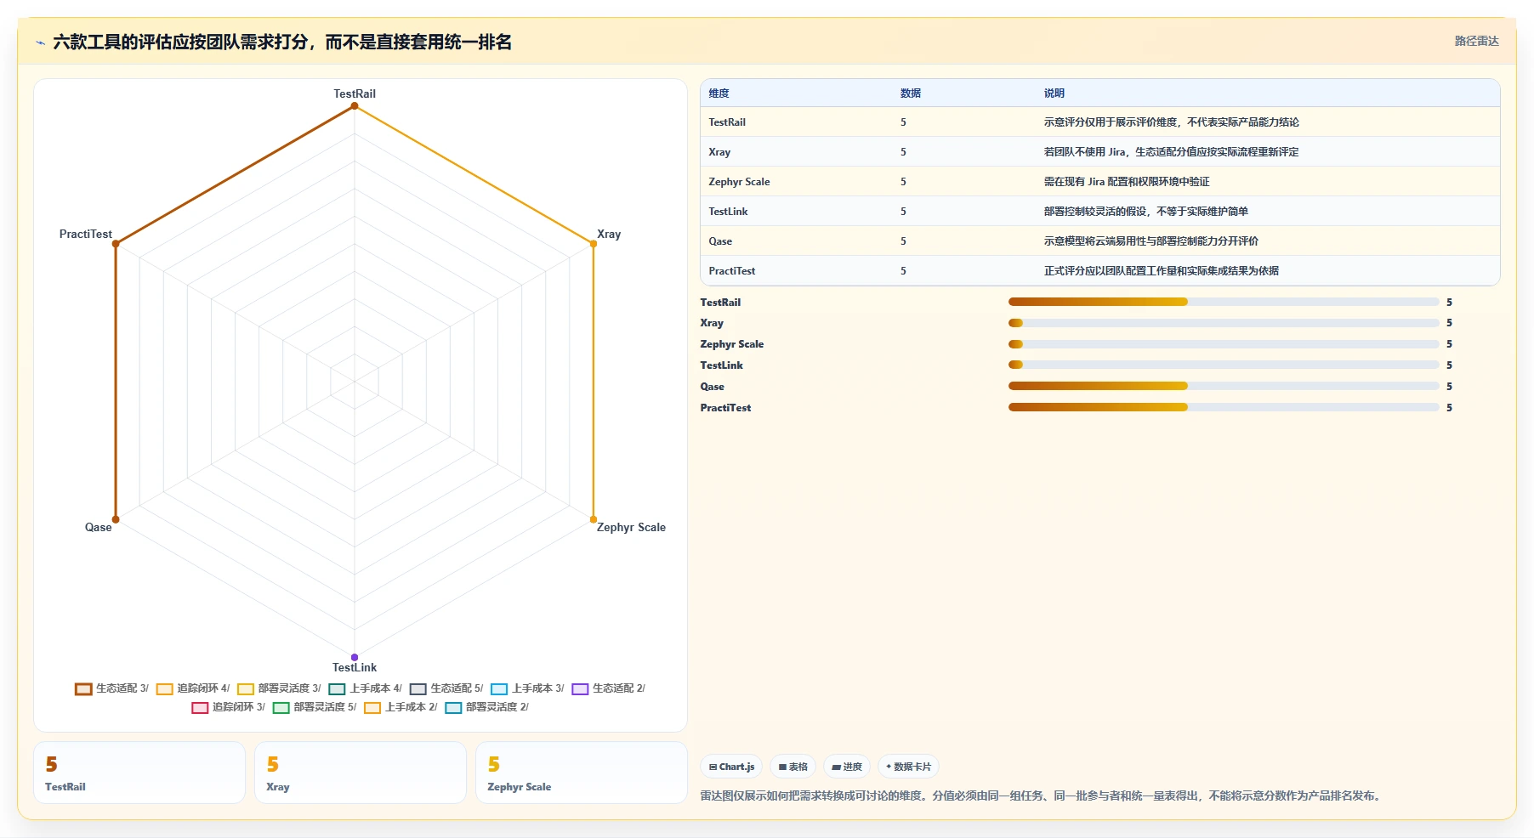Click the note 需在现有 Jira 配置和权限环境中验证
The width and height of the screenshot is (1534, 838).
(1127, 182)
